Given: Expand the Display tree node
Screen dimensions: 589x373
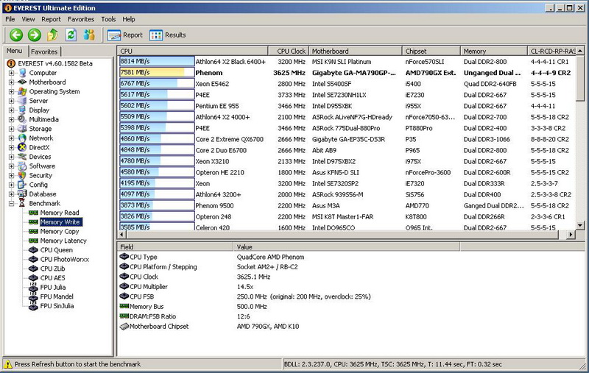Looking at the screenshot, I should pos(11,110).
